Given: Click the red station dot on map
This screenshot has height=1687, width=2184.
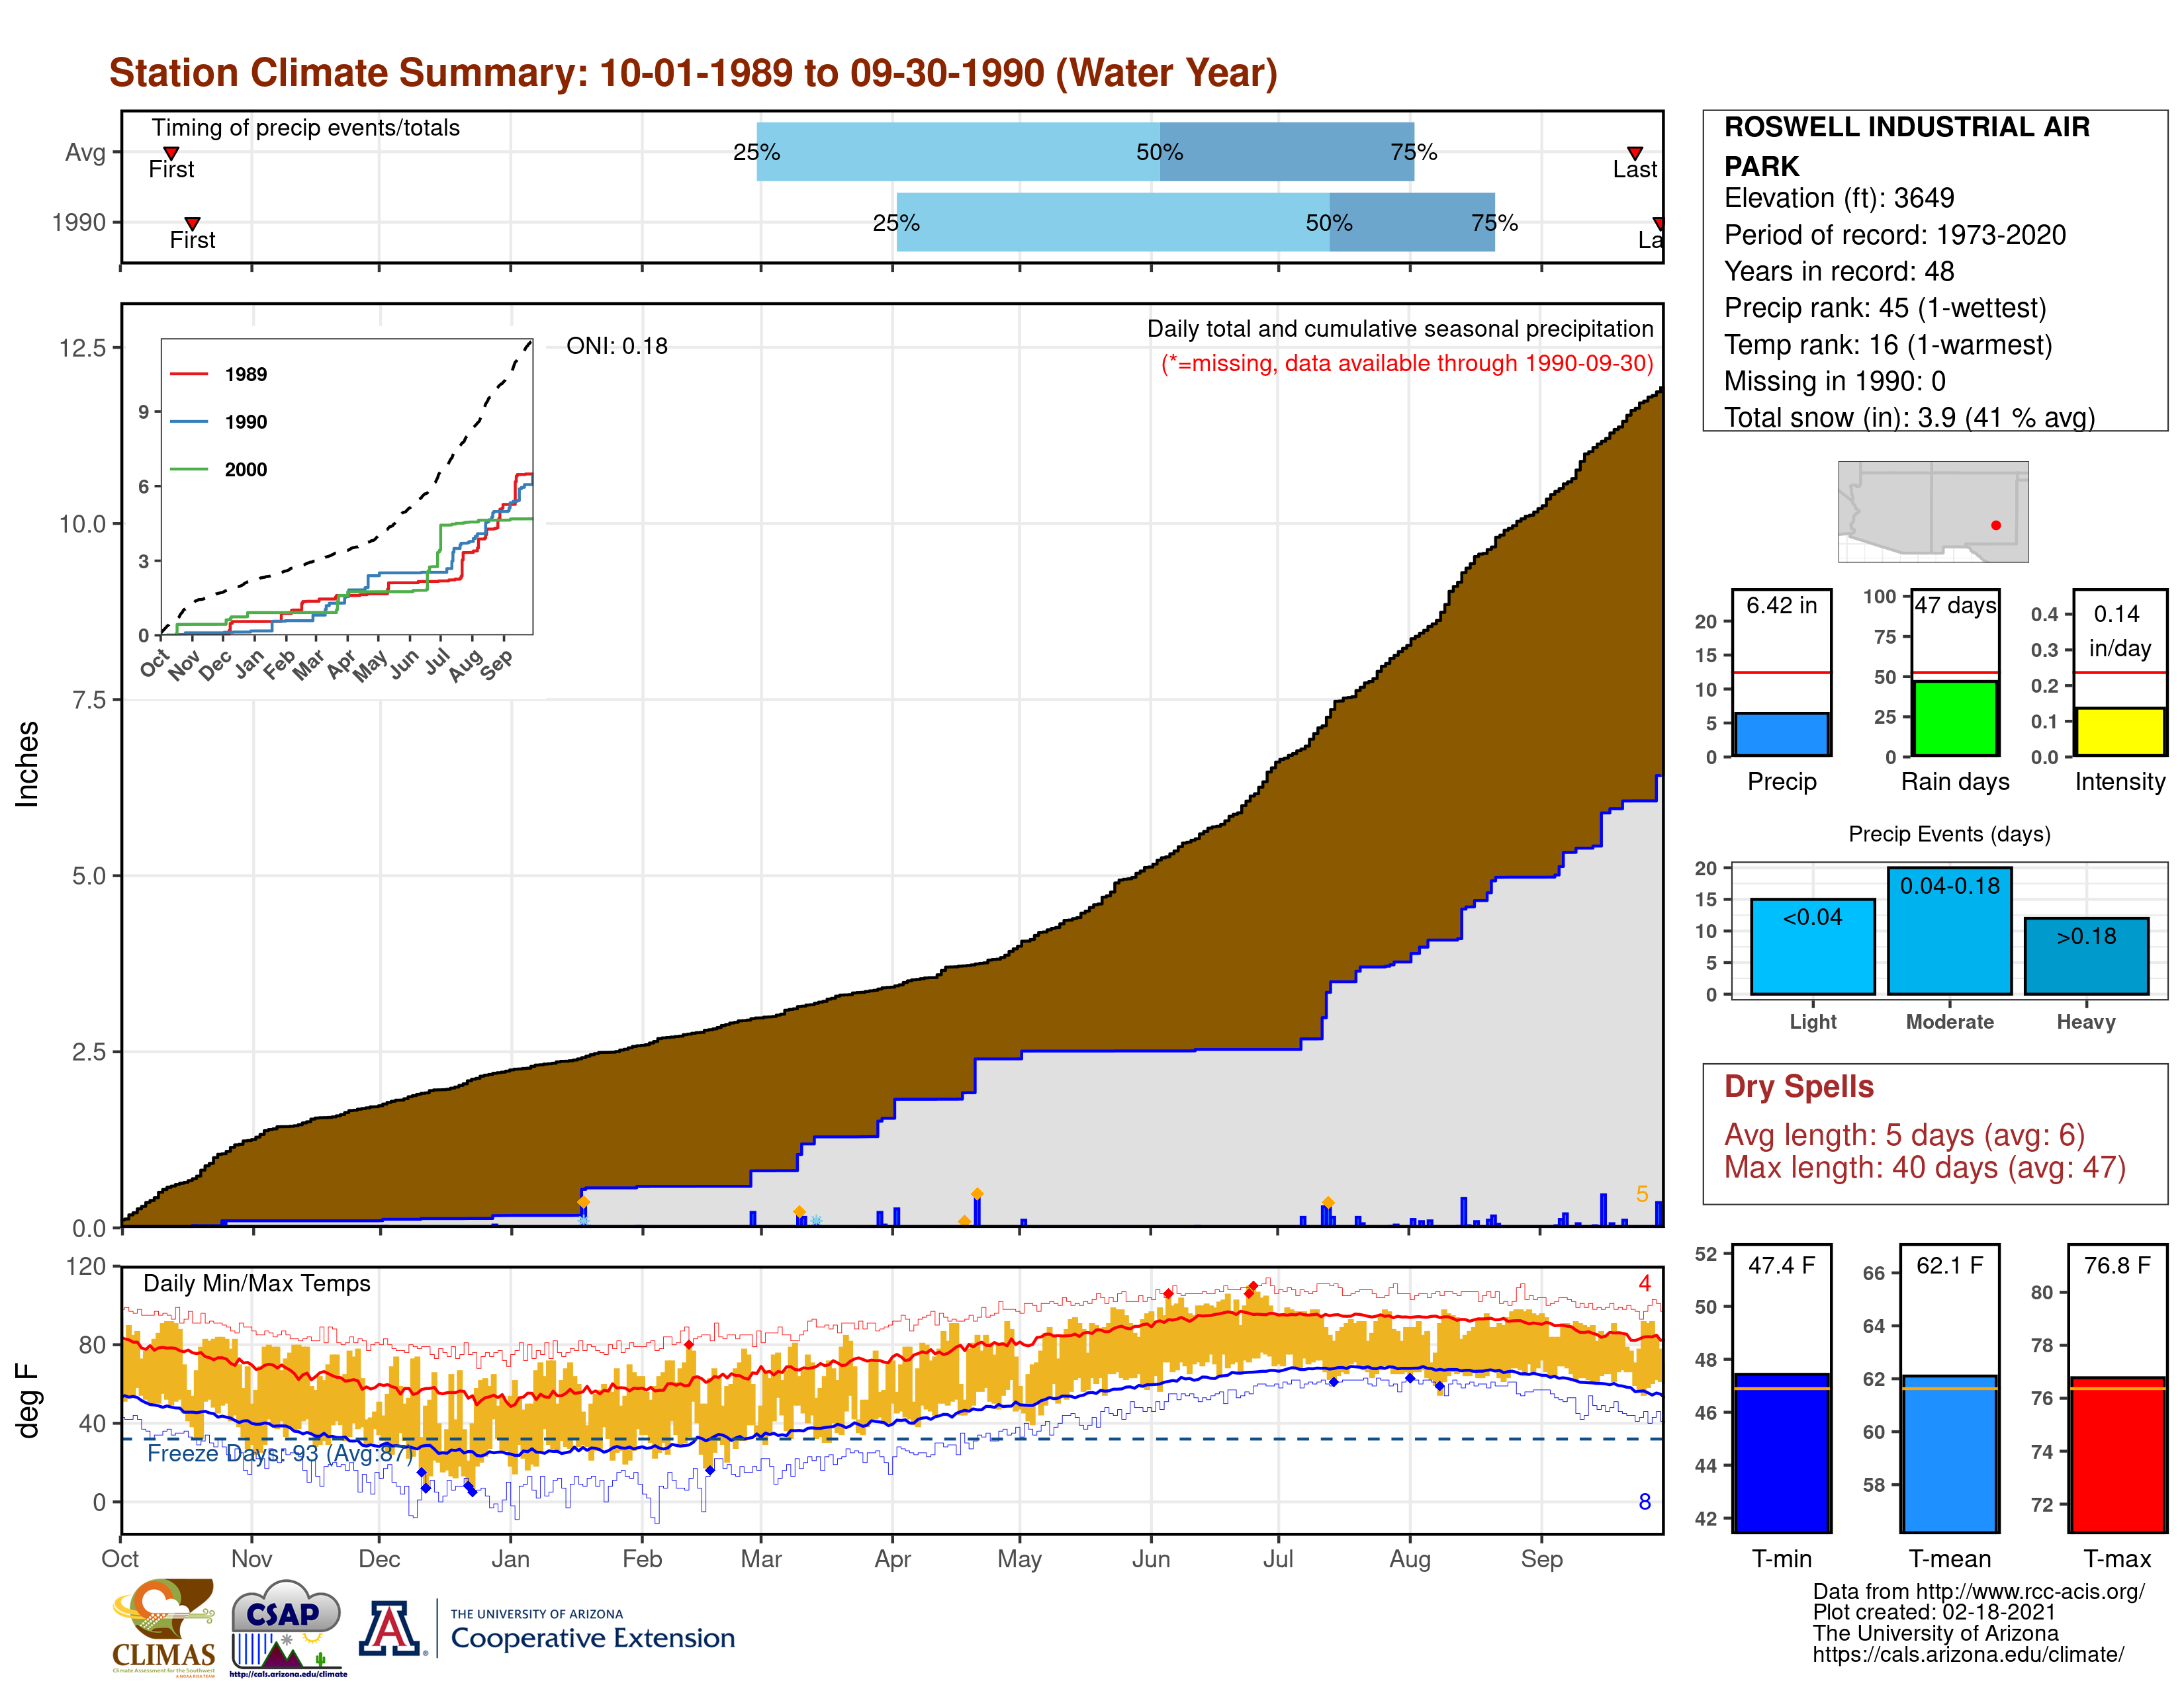Looking at the screenshot, I should coord(1996,525).
